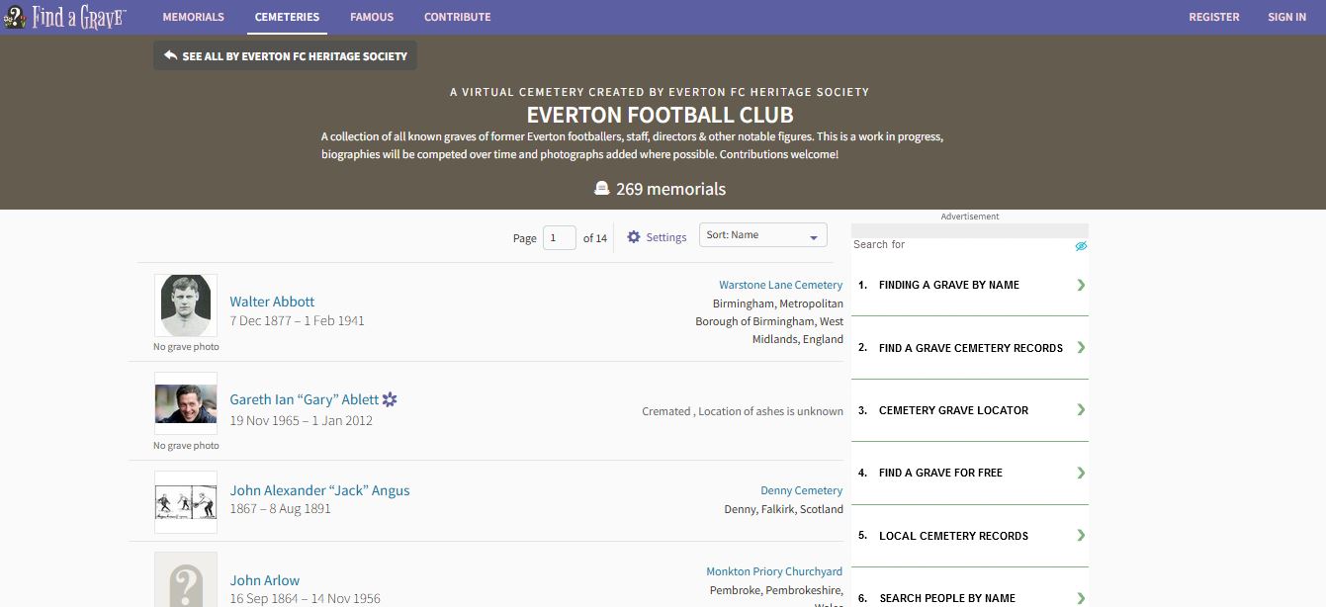The image size is (1326, 607).
Task: Click the arrow beside Local Cemetery Records
Action: click(1081, 536)
